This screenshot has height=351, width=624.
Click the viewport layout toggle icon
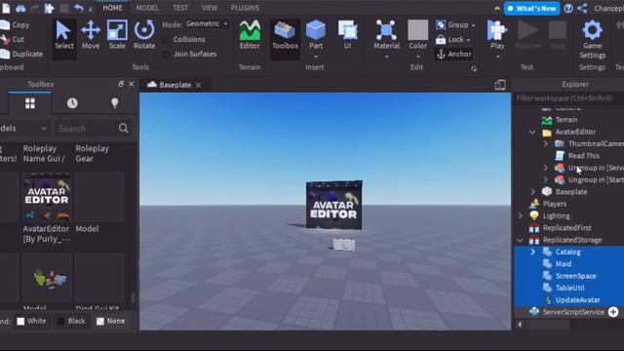(500, 85)
